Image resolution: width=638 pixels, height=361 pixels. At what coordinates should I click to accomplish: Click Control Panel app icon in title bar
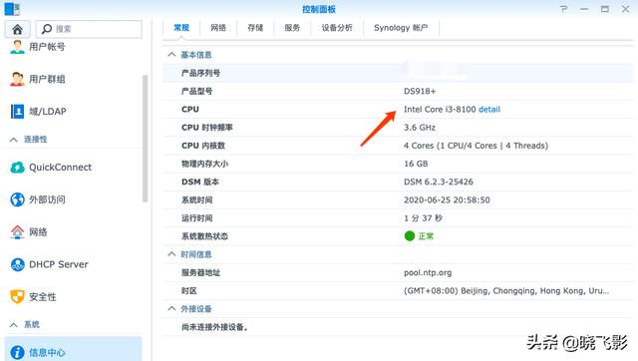click(x=12, y=9)
